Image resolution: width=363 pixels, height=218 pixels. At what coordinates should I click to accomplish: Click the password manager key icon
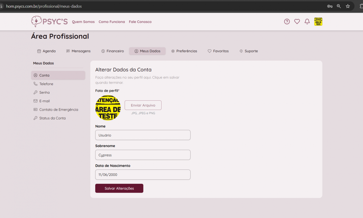click(x=330, y=6)
